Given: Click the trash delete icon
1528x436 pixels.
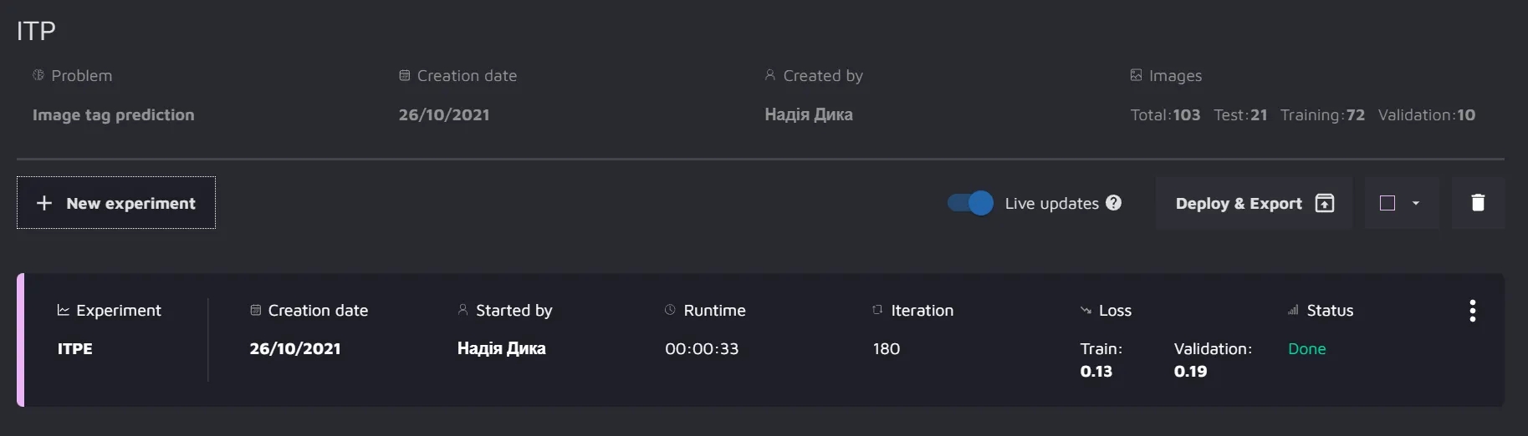Looking at the screenshot, I should coord(1478,203).
